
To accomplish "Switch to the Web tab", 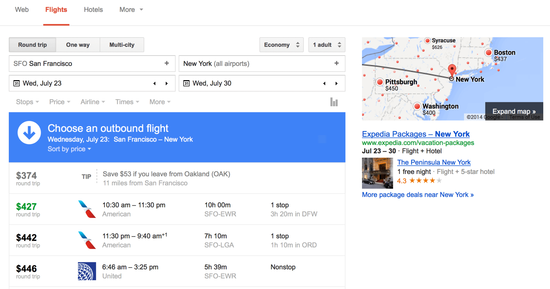I will tap(22, 9).
